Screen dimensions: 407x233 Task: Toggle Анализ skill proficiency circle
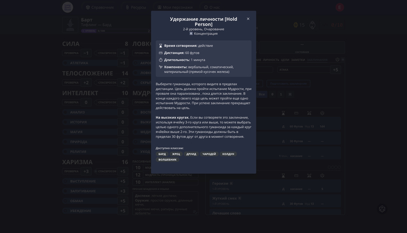pyautogui.click(x=65, y=112)
